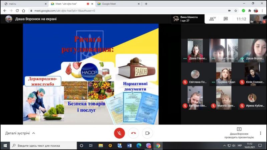Open Chrome profile avatar
Image resolution: width=267 pixels, height=150 pixels.
[256, 11]
